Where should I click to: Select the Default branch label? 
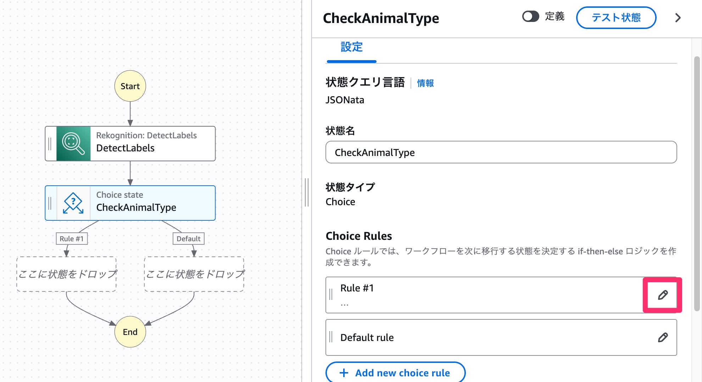point(188,239)
